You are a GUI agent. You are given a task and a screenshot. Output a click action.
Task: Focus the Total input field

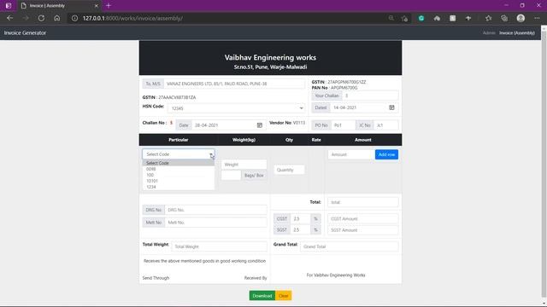pos(362,202)
